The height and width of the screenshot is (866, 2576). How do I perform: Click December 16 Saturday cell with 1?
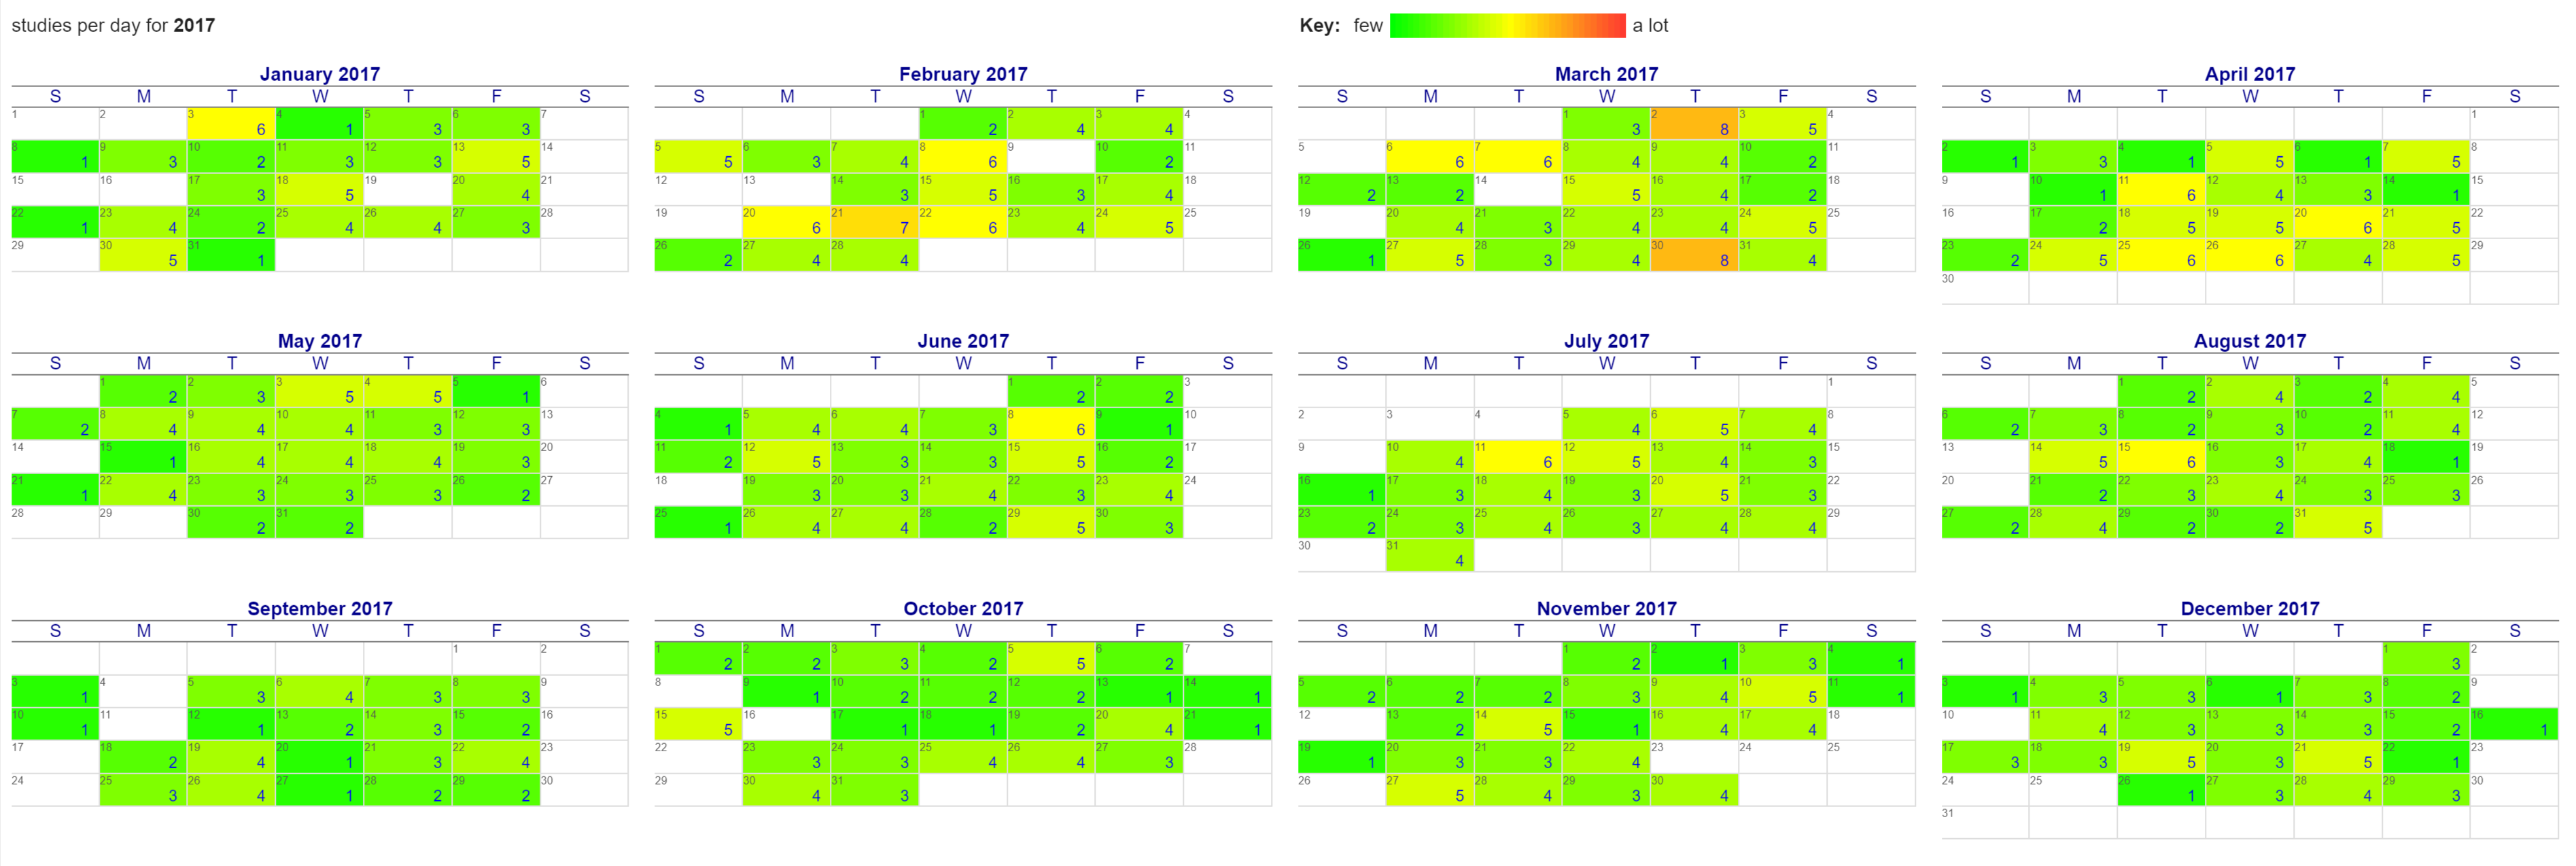tap(2513, 724)
